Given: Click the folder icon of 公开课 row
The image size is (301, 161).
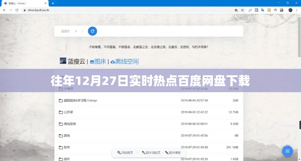Looking at the screenshot, I should point(61,112).
